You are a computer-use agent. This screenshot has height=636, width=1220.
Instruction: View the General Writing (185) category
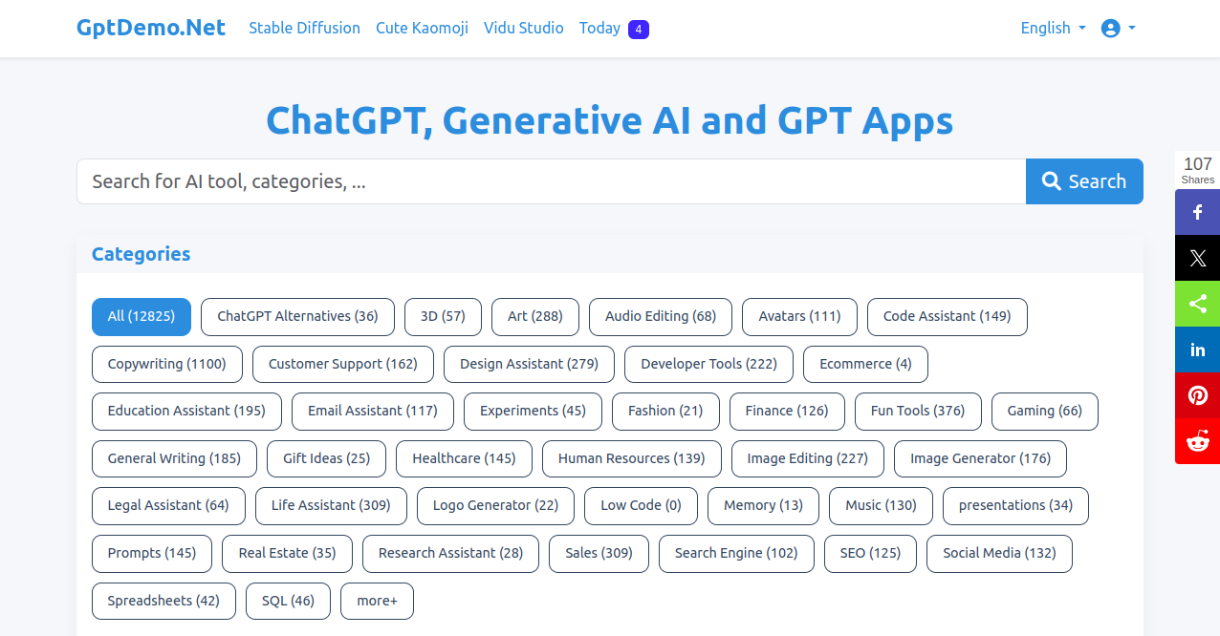pyautogui.click(x=174, y=458)
